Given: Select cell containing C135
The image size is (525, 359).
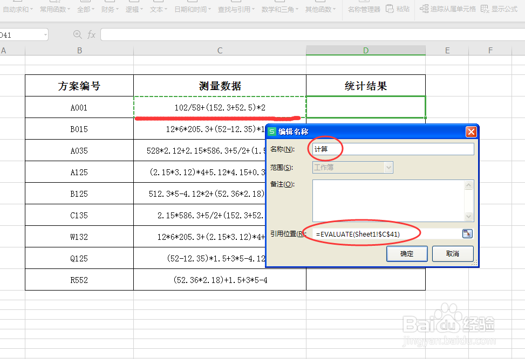Looking at the screenshot, I should 79,215.
